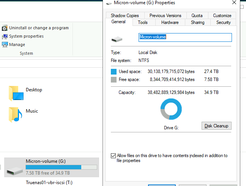
Task: Click the gray Free space color swatch
Action: tap(114, 79)
